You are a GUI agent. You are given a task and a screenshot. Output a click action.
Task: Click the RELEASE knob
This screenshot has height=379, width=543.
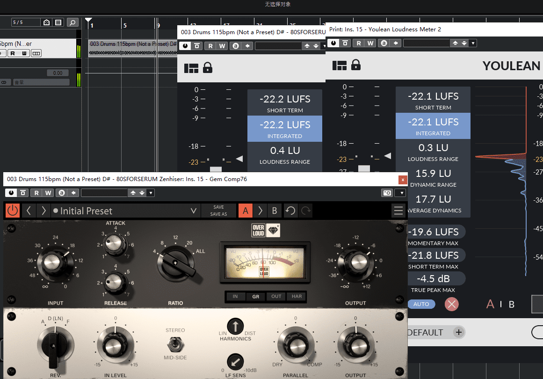116,282
